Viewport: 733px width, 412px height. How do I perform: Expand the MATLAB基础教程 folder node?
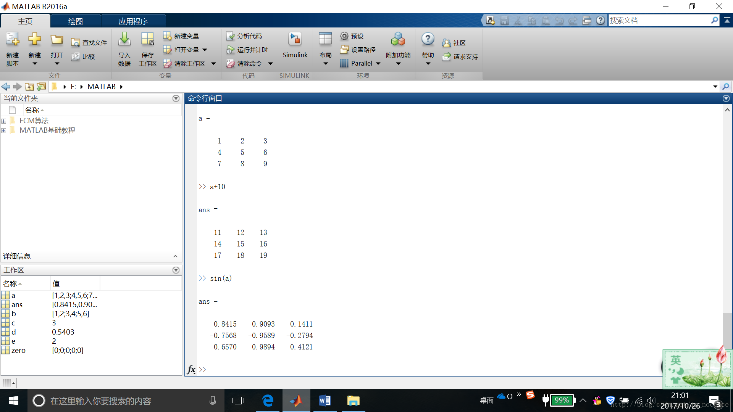coord(4,130)
